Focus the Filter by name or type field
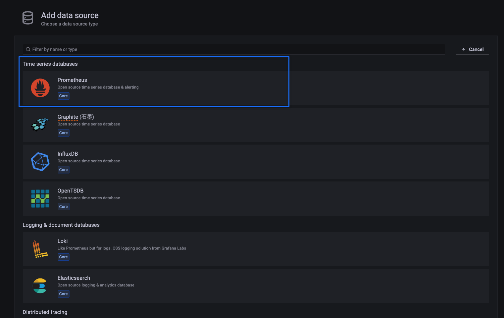This screenshot has height=318, width=504. (x=234, y=49)
